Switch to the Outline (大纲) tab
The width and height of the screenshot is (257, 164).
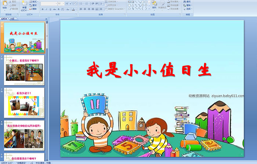coord(12,18)
